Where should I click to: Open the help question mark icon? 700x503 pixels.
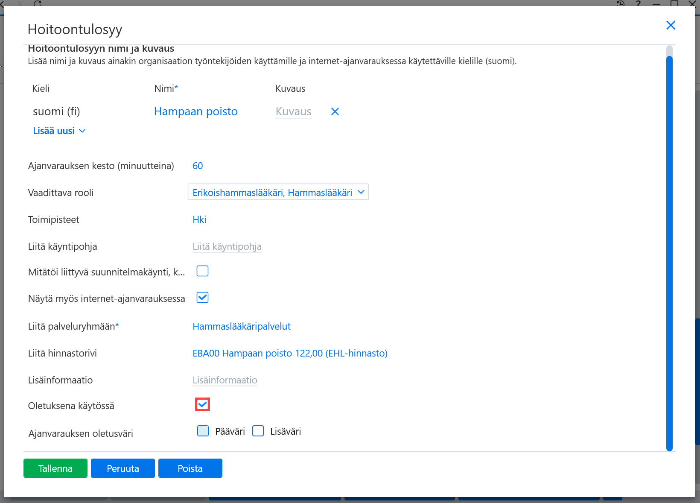pos(639,3)
